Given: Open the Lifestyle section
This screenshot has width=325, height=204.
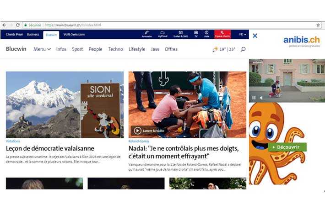Looking at the screenshot, I should pyautogui.click(x=137, y=49).
